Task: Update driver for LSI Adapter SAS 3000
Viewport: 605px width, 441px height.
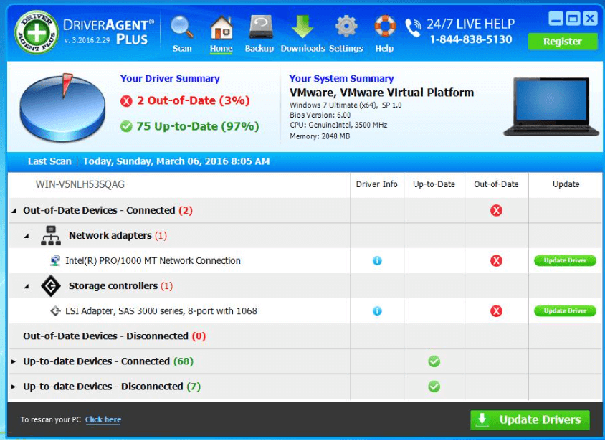Action: click(565, 311)
